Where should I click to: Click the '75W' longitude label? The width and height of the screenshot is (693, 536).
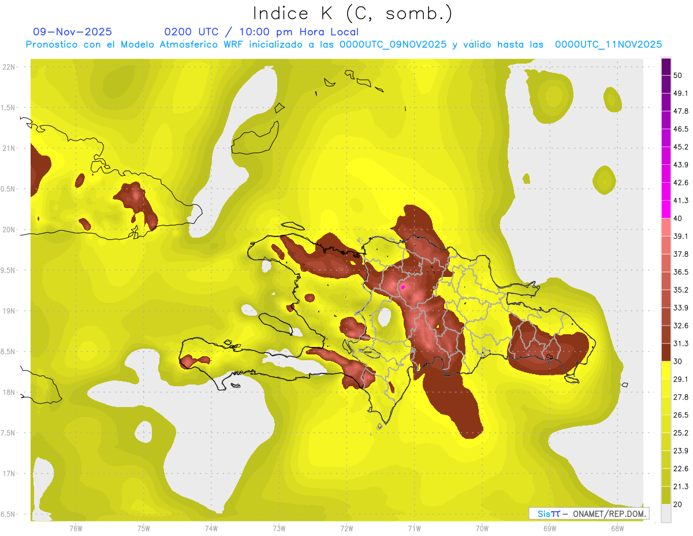(x=143, y=528)
